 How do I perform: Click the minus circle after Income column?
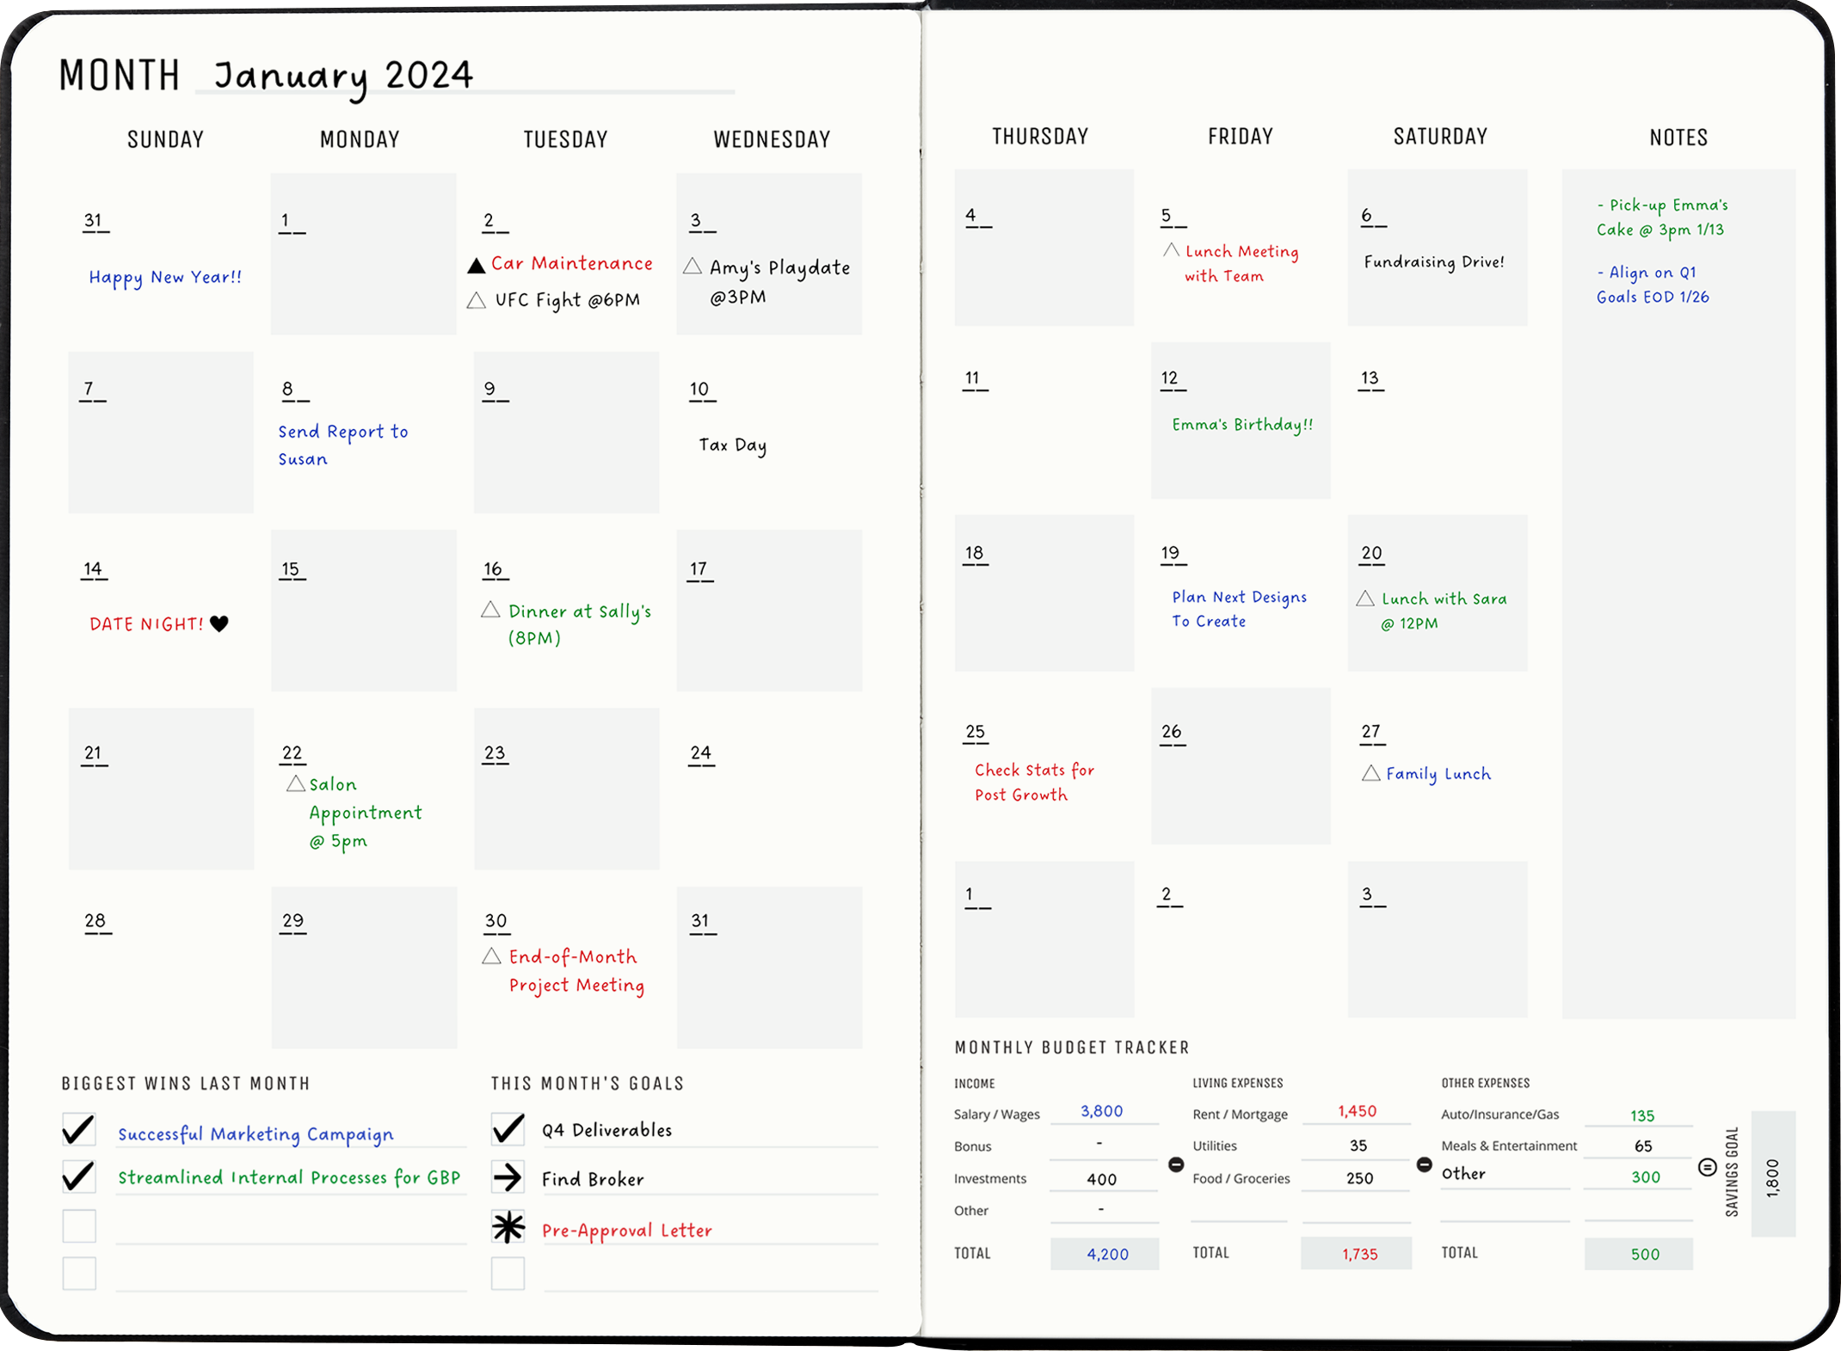pos(1176,1164)
